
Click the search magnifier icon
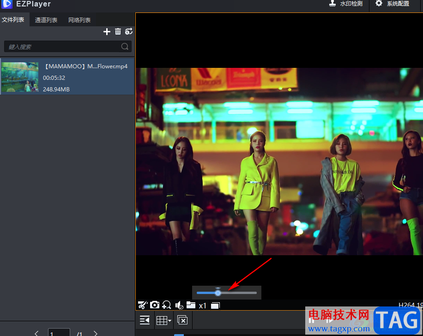coord(125,46)
